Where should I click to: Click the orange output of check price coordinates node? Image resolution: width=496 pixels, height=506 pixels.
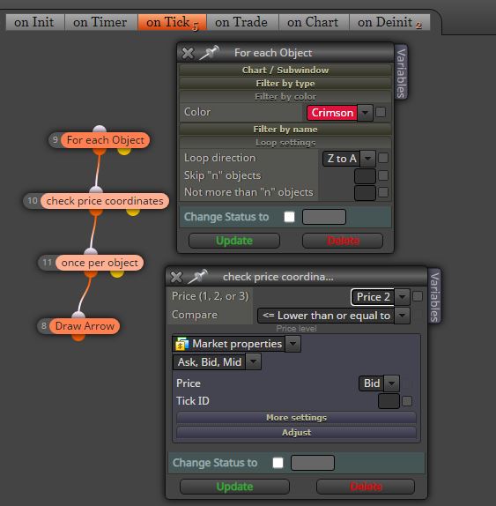(96, 212)
